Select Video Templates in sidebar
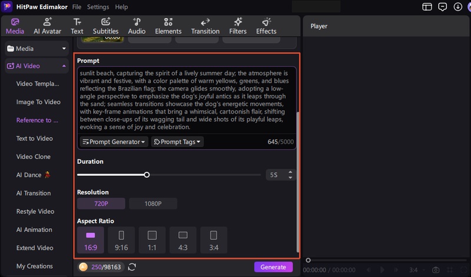471x277 pixels. (38, 84)
